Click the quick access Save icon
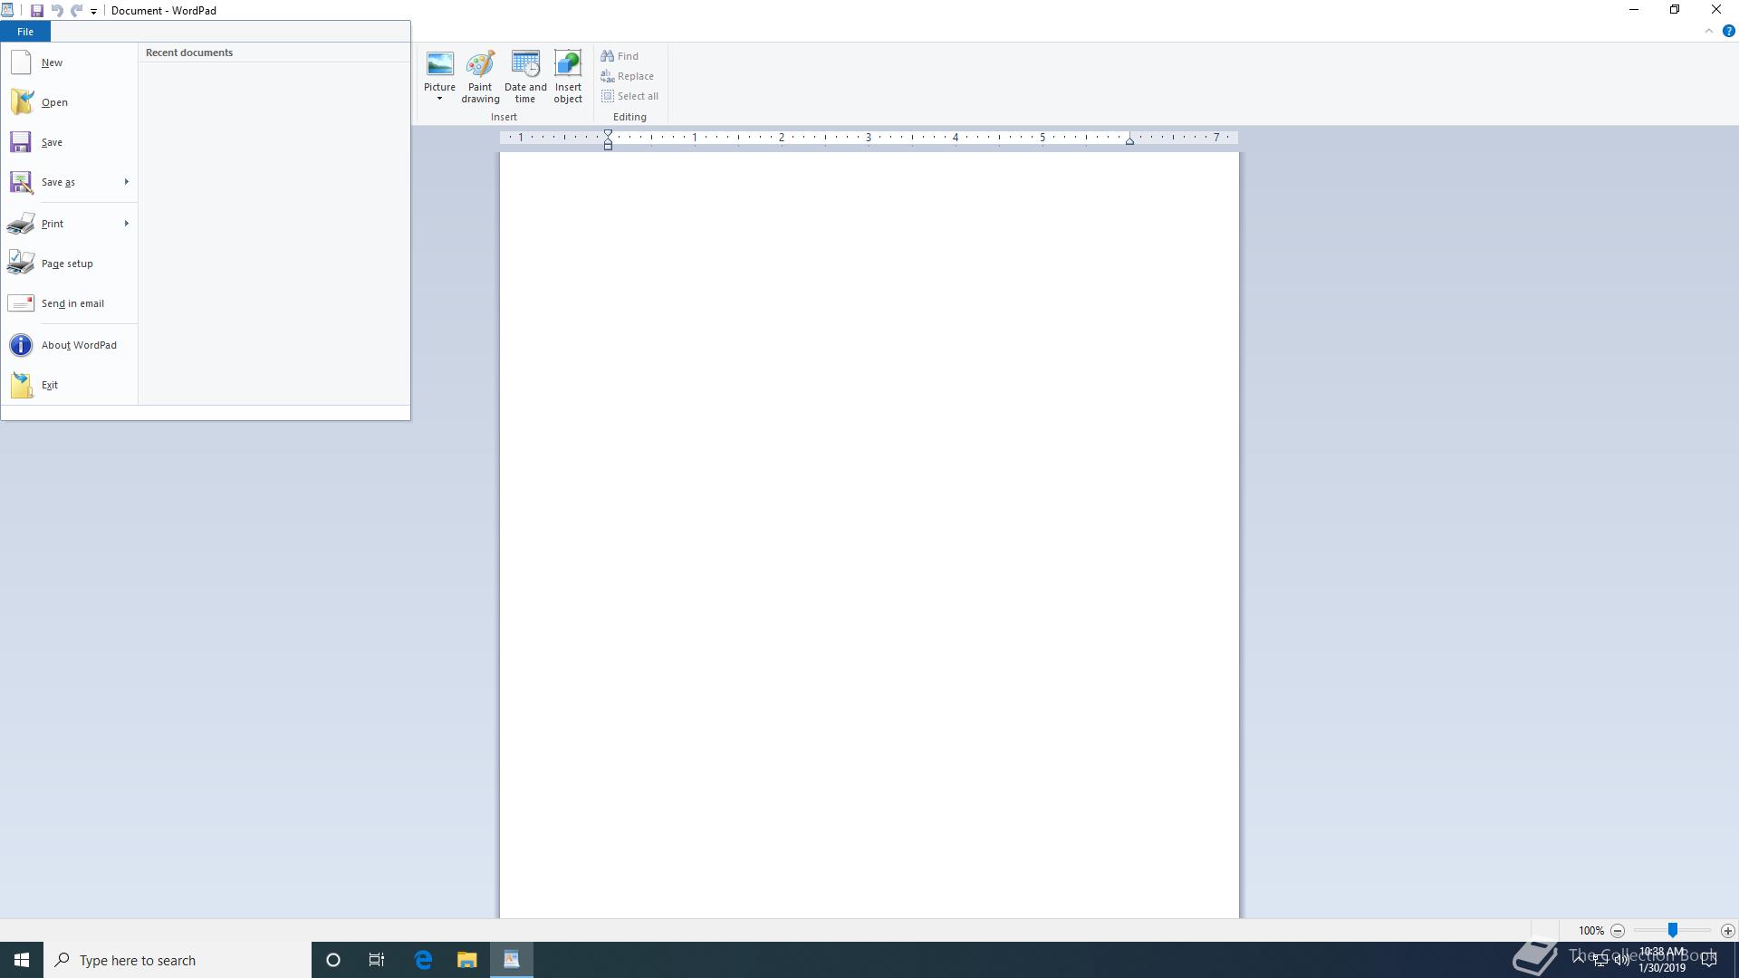The image size is (1739, 978). pyautogui.click(x=37, y=11)
